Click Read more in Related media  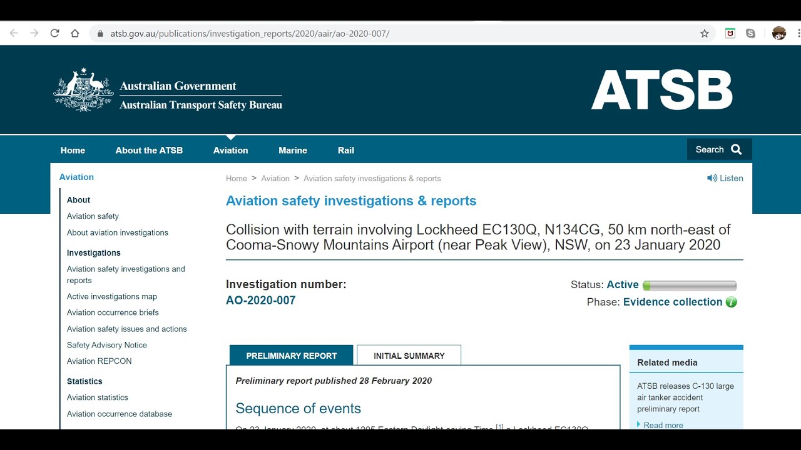click(x=663, y=425)
